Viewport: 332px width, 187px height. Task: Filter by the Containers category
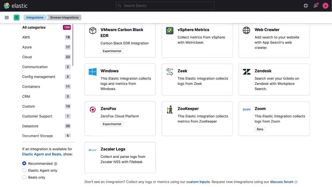(x=31, y=86)
